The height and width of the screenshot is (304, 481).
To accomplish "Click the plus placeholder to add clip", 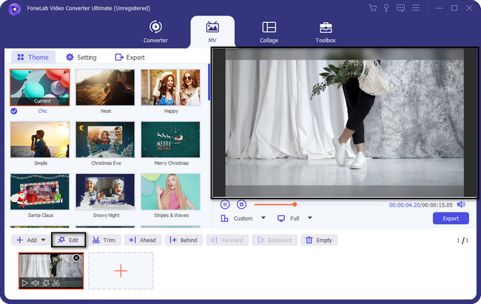I will coord(121,271).
